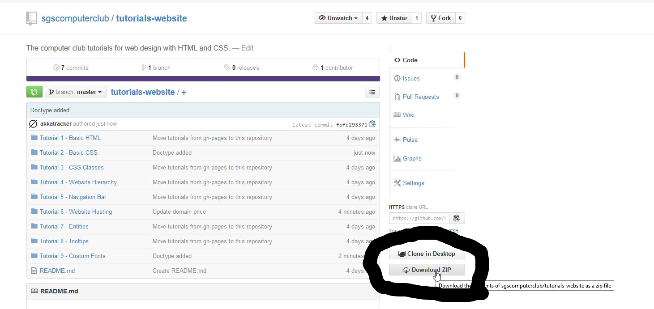Click folder icon for Tutorial 4 - Website Hierarchy
Screen dimensions: 654x309
[x=34, y=182]
